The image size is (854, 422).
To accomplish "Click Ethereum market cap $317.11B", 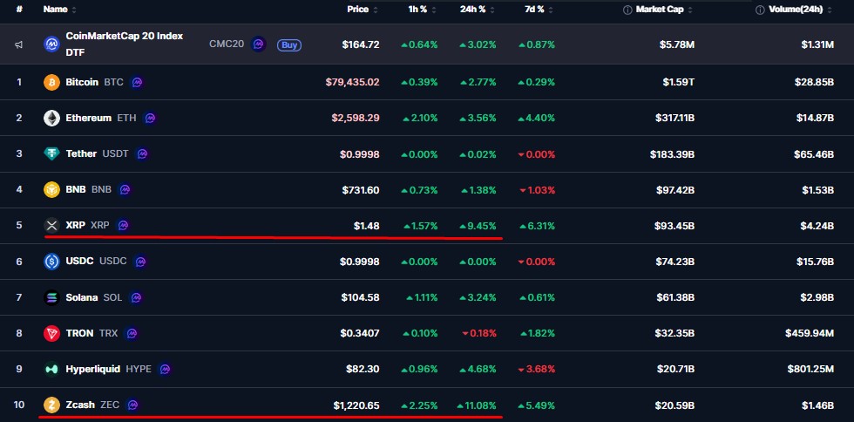I will click(674, 119).
